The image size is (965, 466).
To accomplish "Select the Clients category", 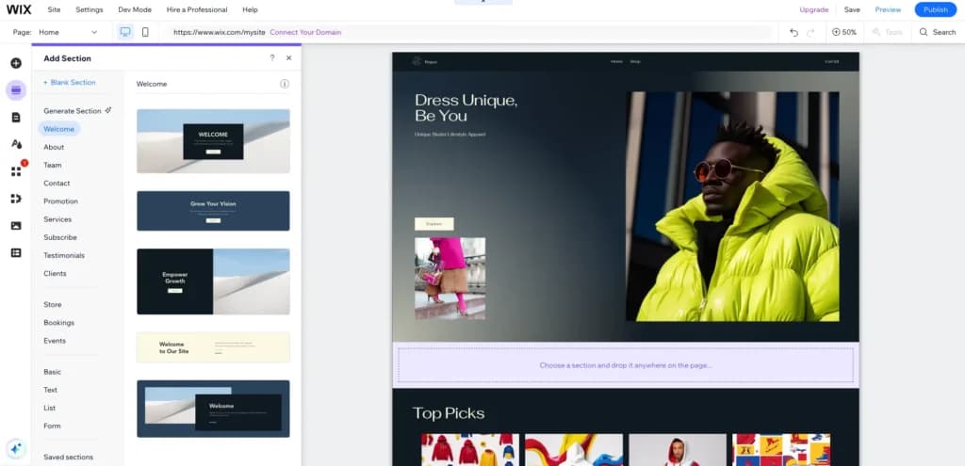I will (x=55, y=274).
